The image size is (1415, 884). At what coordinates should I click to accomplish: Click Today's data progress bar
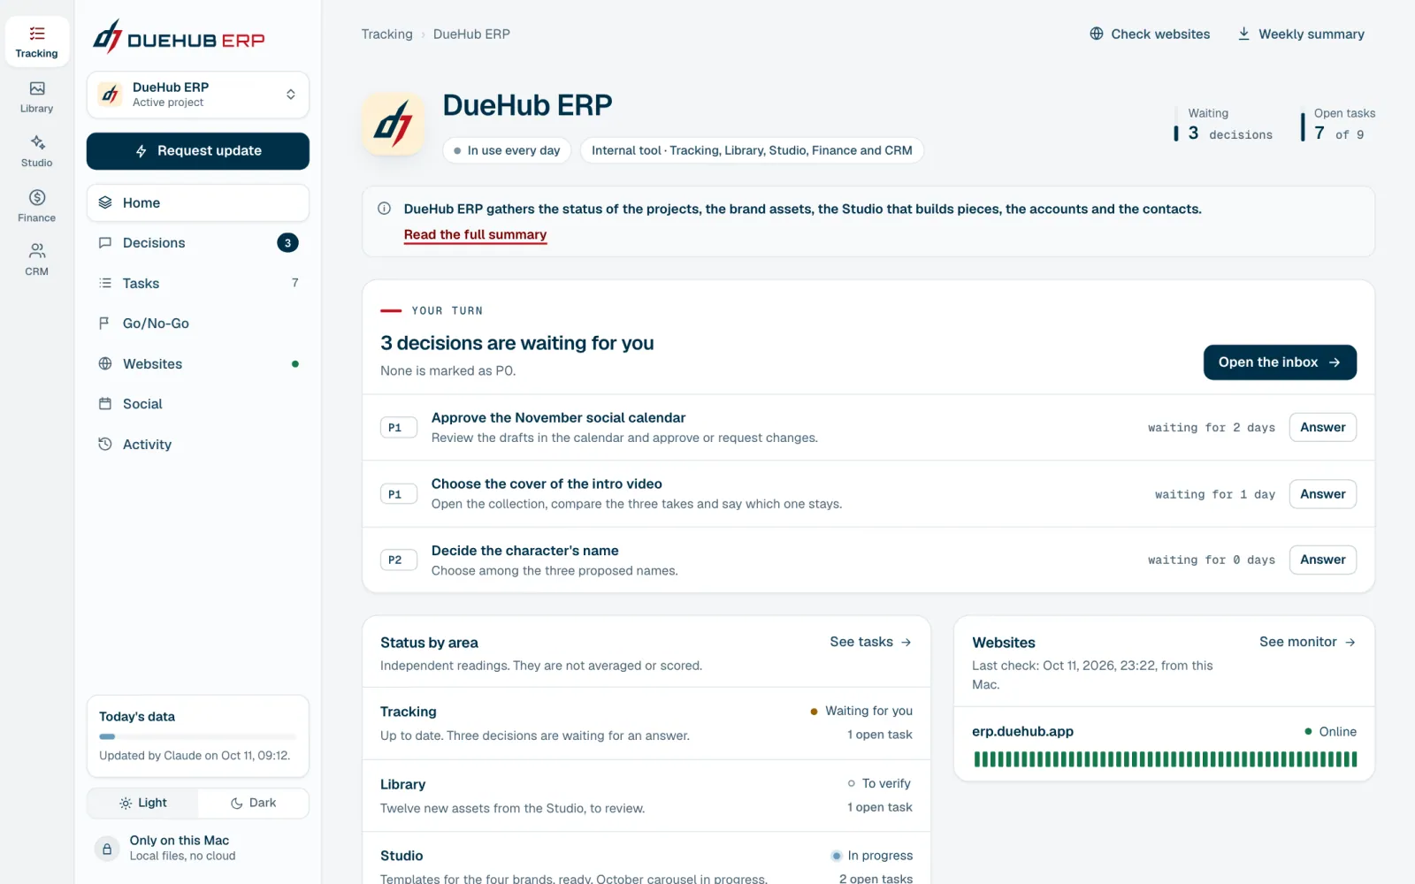pos(198,736)
